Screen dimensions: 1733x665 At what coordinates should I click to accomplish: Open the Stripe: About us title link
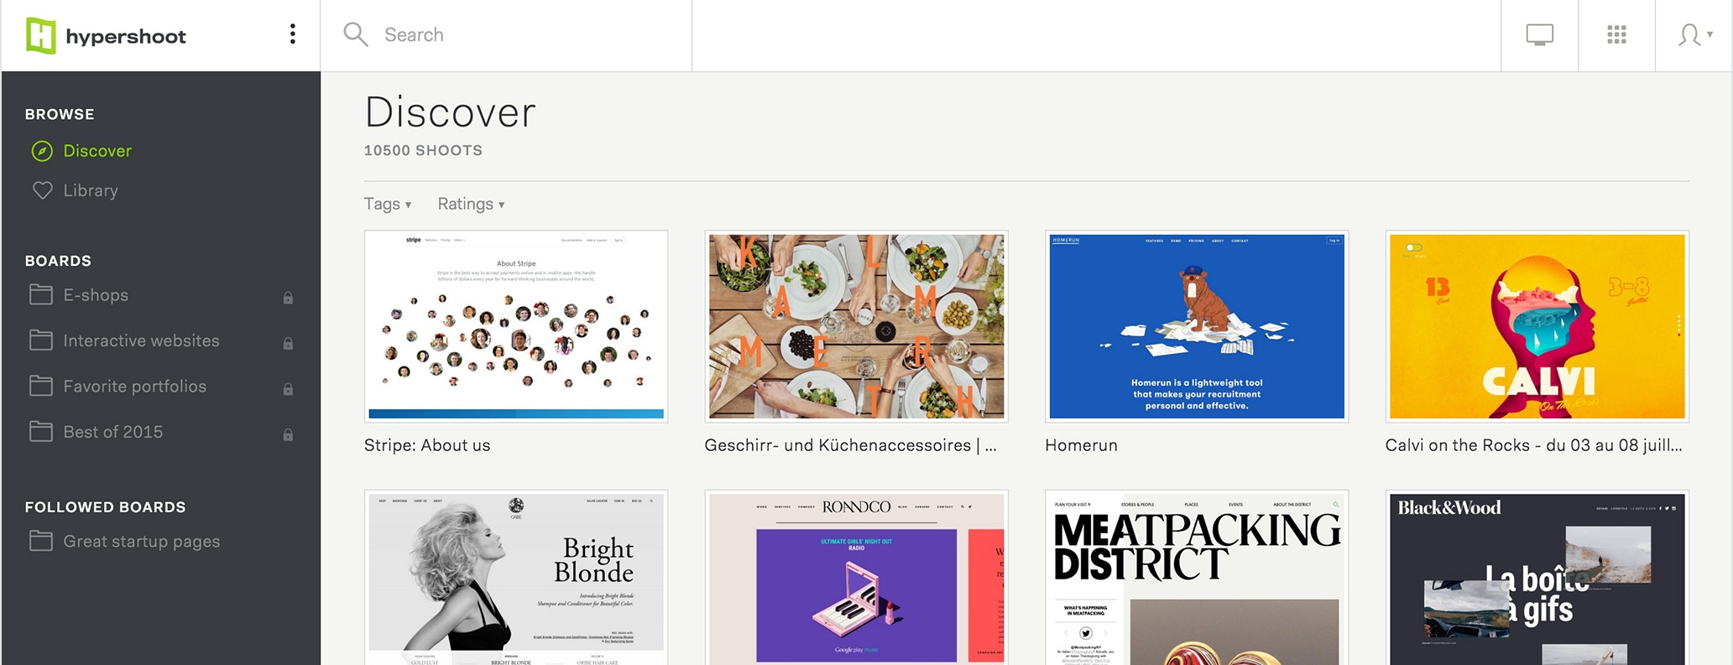click(x=427, y=445)
